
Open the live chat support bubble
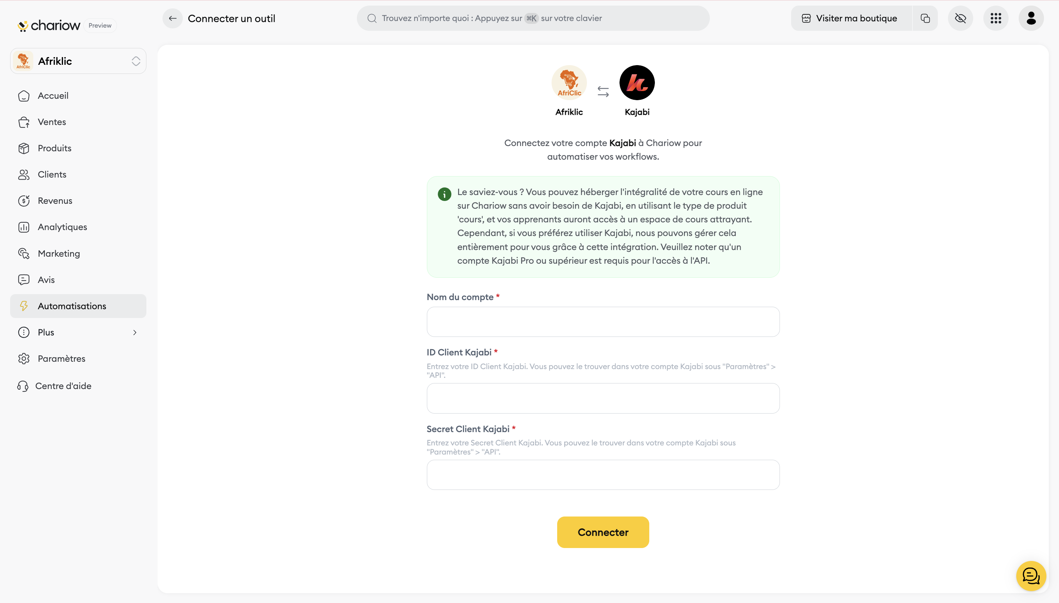(1030, 576)
